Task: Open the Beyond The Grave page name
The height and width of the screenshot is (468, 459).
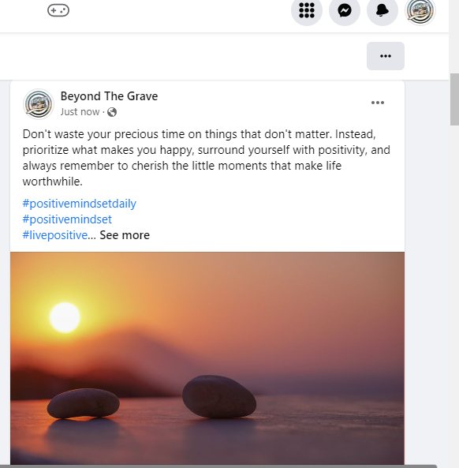Action: (x=109, y=96)
